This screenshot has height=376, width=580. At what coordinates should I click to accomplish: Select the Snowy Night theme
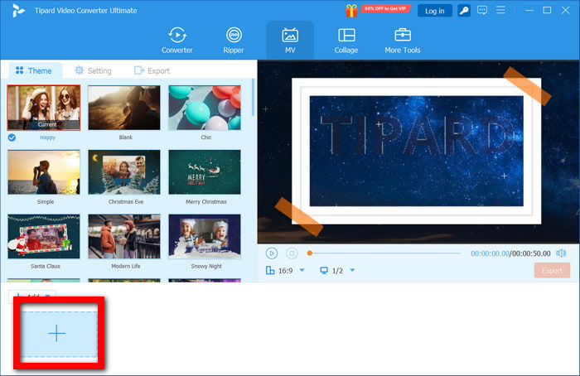tap(205, 236)
